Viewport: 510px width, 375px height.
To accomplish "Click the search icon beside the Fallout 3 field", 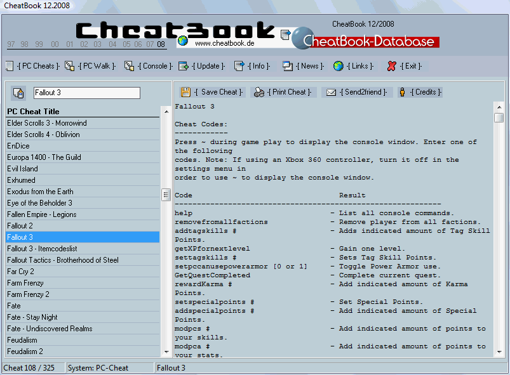I will pos(18,93).
